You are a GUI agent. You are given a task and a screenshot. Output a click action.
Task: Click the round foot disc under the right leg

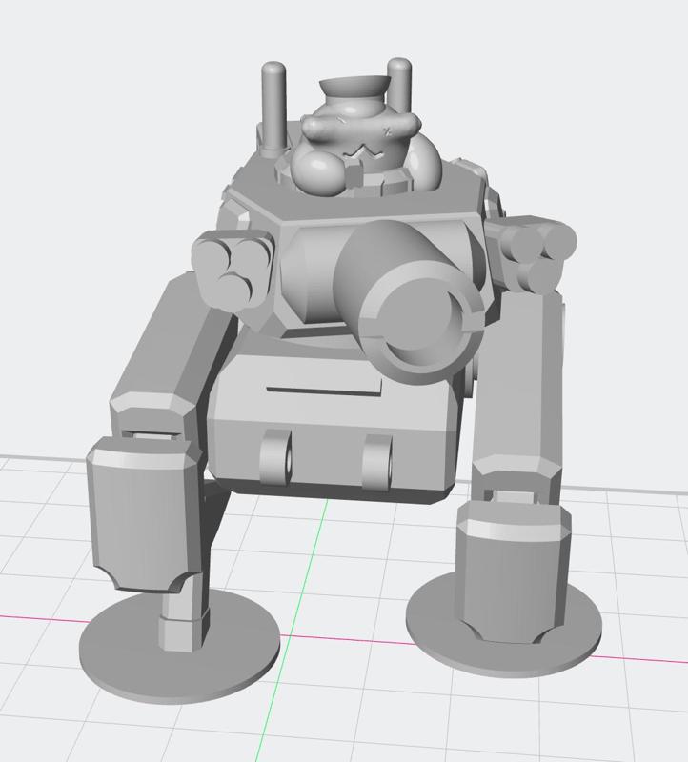pyautogui.click(x=503, y=625)
